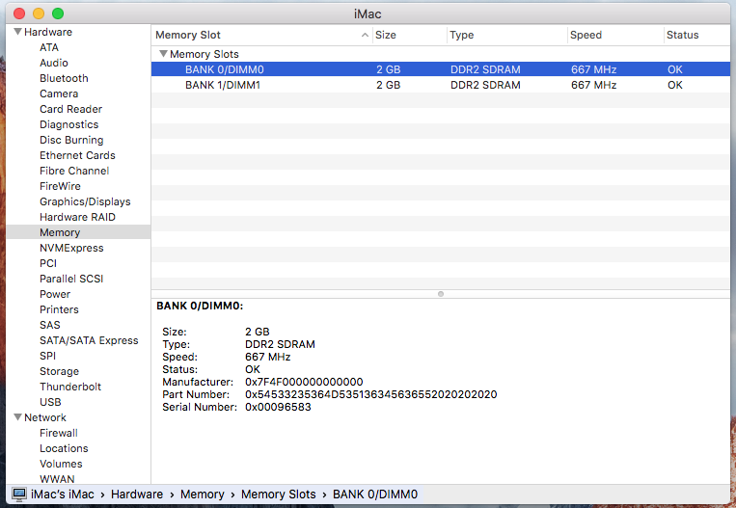Collapse the Memory Slots disclosure triangle
736x508 pixels.
tap(163, 54)
